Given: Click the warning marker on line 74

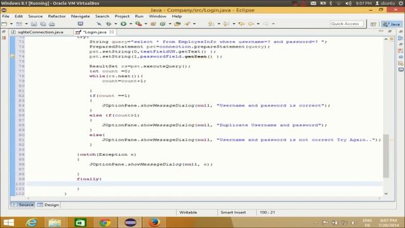Looking at the screenshot, I should [x=13, y=56].
